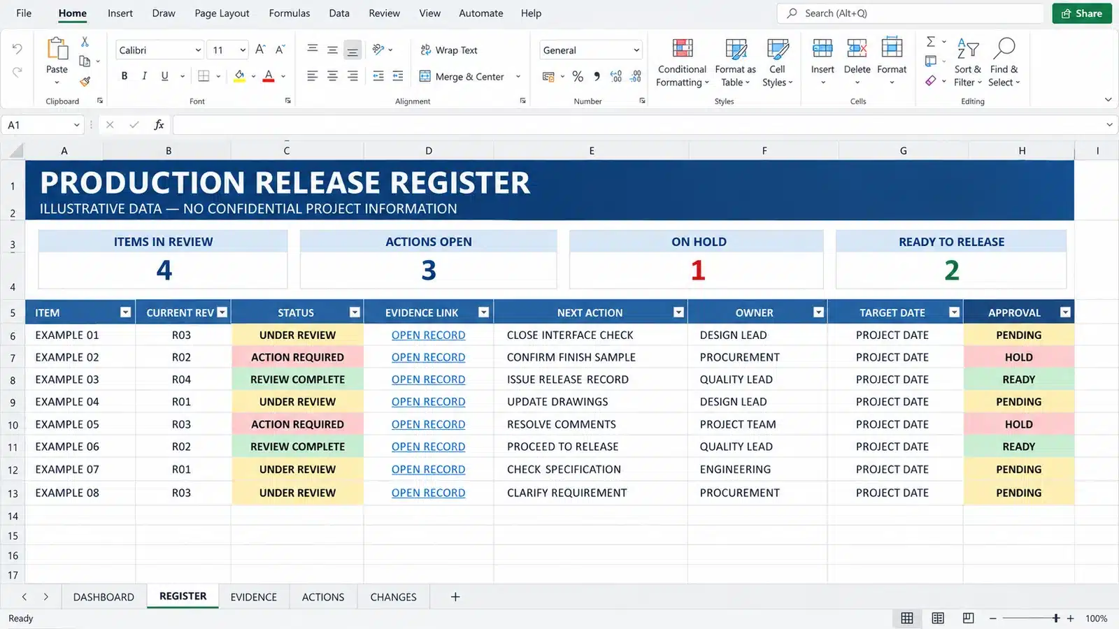Click the Fill Color bucket icon

pos(240,75)
